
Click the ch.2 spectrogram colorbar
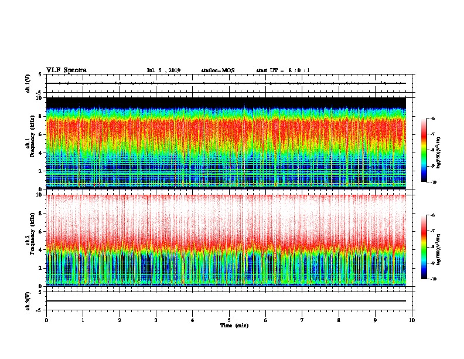point(424,247)
